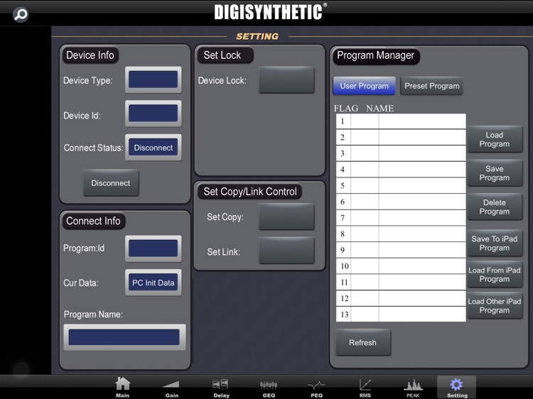Select program row 6
This screenshot has width=533, height=399.
[x=401, y=202]
